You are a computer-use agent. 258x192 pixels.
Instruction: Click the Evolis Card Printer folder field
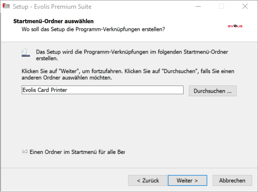pyautogui.click(x=103, y=90)
